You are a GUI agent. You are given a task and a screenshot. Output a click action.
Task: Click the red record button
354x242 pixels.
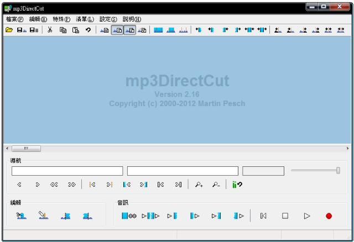pos(329,216)
